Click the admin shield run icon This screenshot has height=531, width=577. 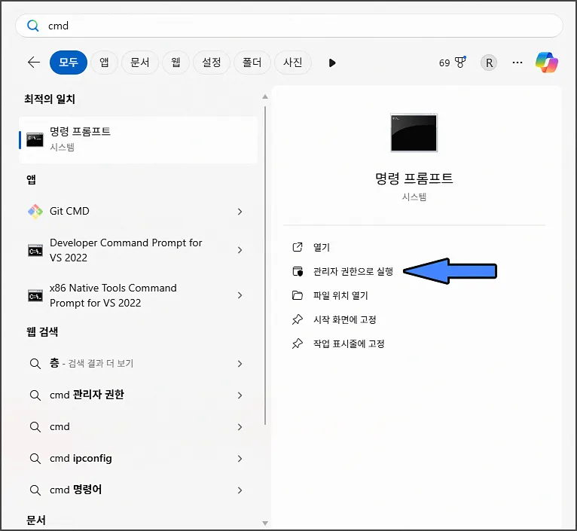(298, 272)
